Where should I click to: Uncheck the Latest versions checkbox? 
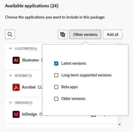(x=56, y=64)
